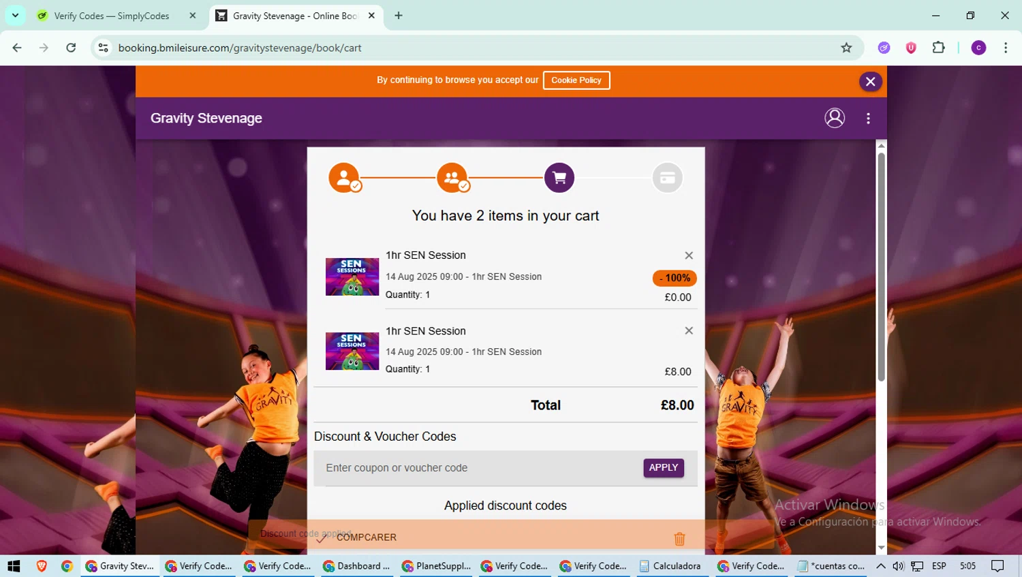Apply the voucher code with APPLY
Image resolution: width=1022 pixels, height=577 pixels.
[x=664, y=468]
